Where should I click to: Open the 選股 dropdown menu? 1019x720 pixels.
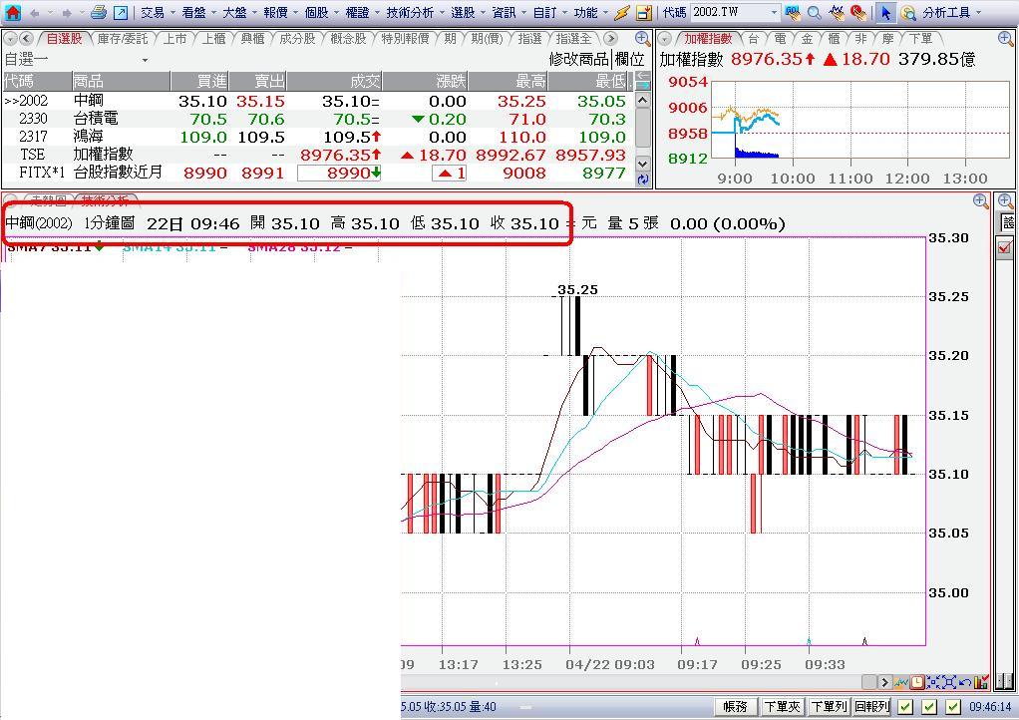468,12
